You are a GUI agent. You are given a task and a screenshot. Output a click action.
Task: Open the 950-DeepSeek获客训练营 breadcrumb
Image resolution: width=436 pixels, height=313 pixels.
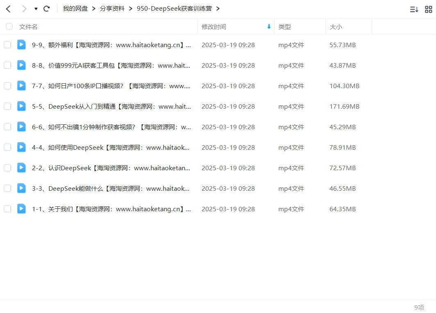(174, 9)
